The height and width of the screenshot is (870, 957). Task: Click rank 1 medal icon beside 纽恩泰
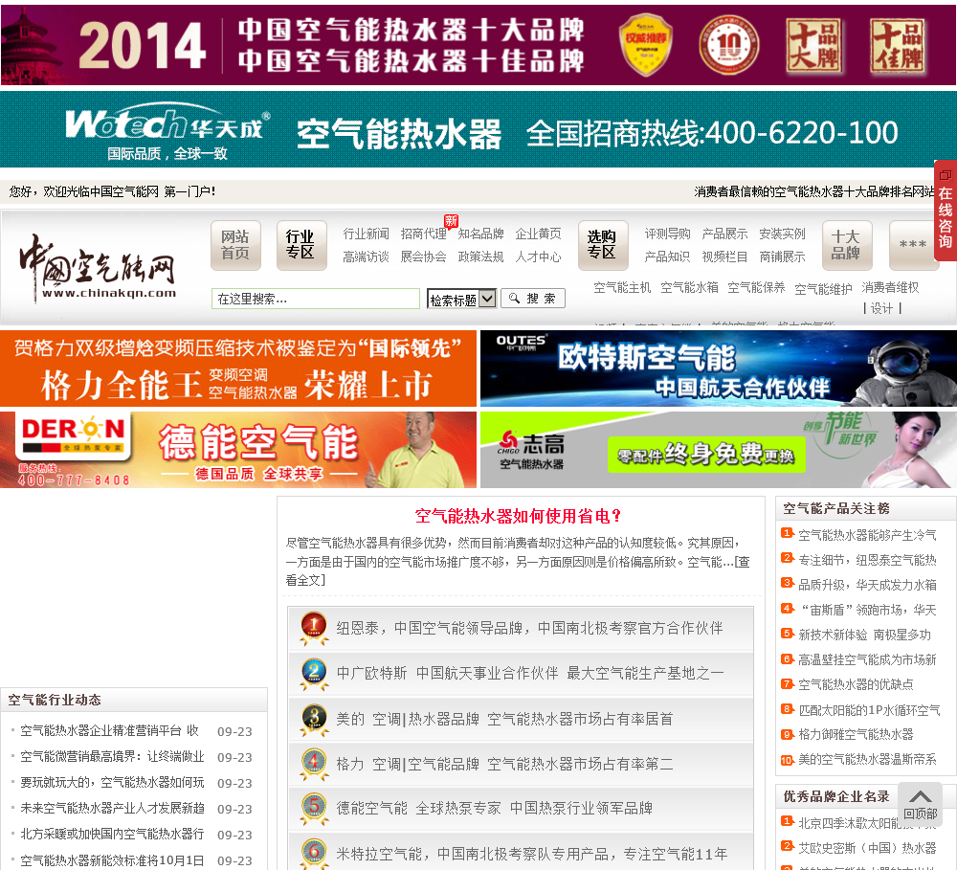click(x=314, y=628)
